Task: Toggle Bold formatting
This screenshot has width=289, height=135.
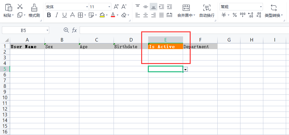Action: (49, 15)
